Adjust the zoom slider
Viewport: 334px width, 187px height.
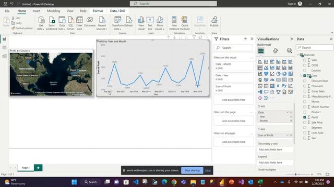[296, 175]
